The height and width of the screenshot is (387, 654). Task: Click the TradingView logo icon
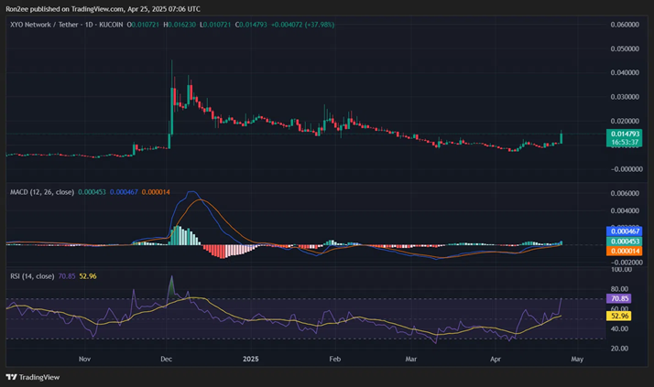[x=12, y=376]
